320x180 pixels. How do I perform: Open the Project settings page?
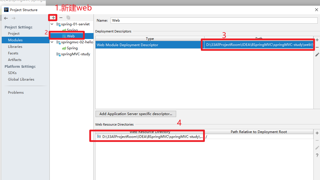tap(14, 34)
